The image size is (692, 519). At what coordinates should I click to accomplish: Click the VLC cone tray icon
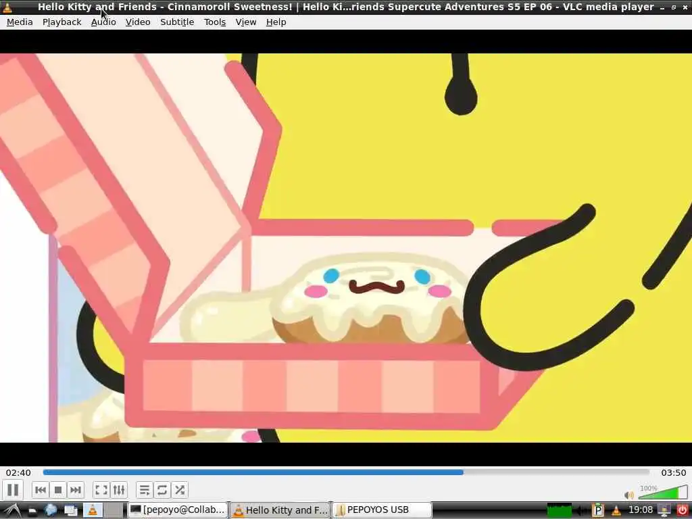(616, 511)
